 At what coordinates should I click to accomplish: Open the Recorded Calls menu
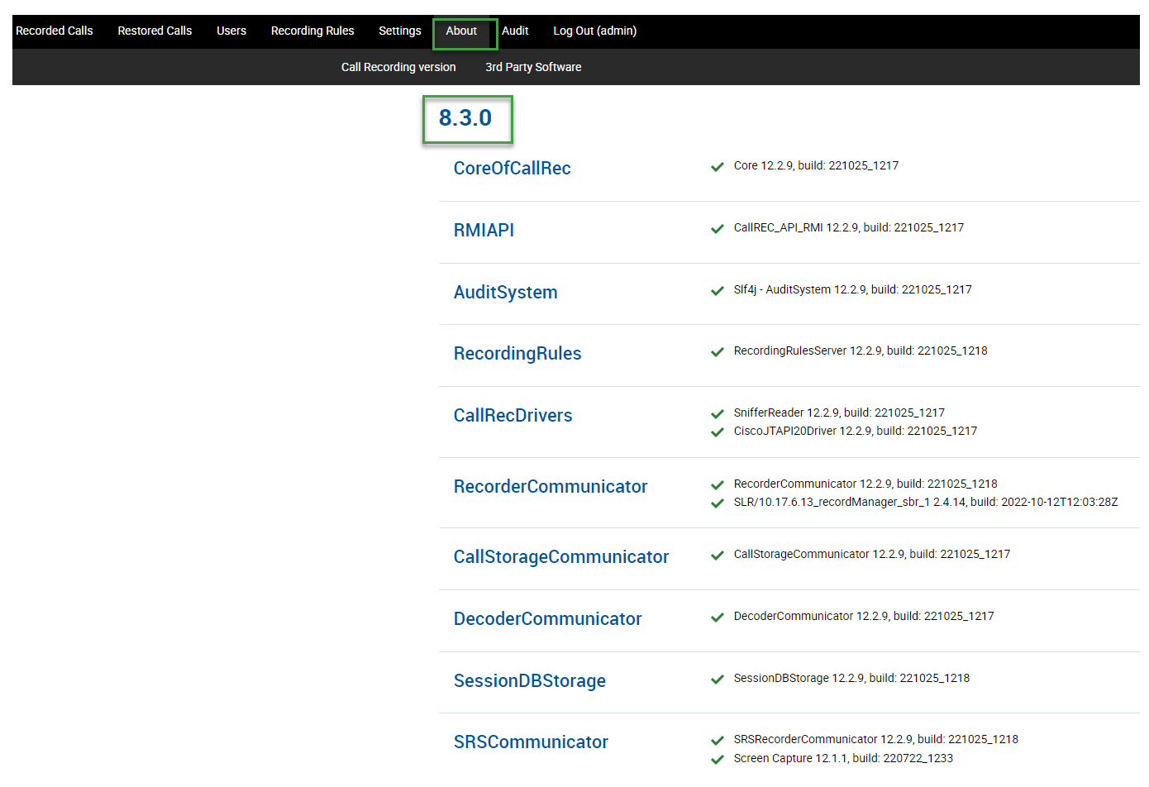[x=55, y=31]
